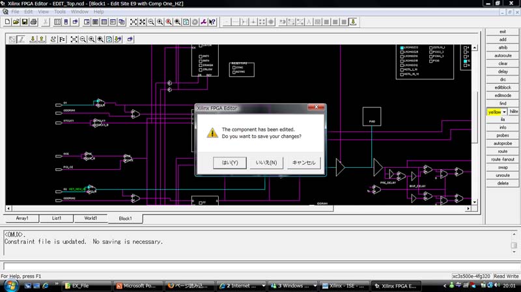Click main toolbar Zoom to fit icon
The height and width of the screenshot is (292, 521).
[134, 22]
